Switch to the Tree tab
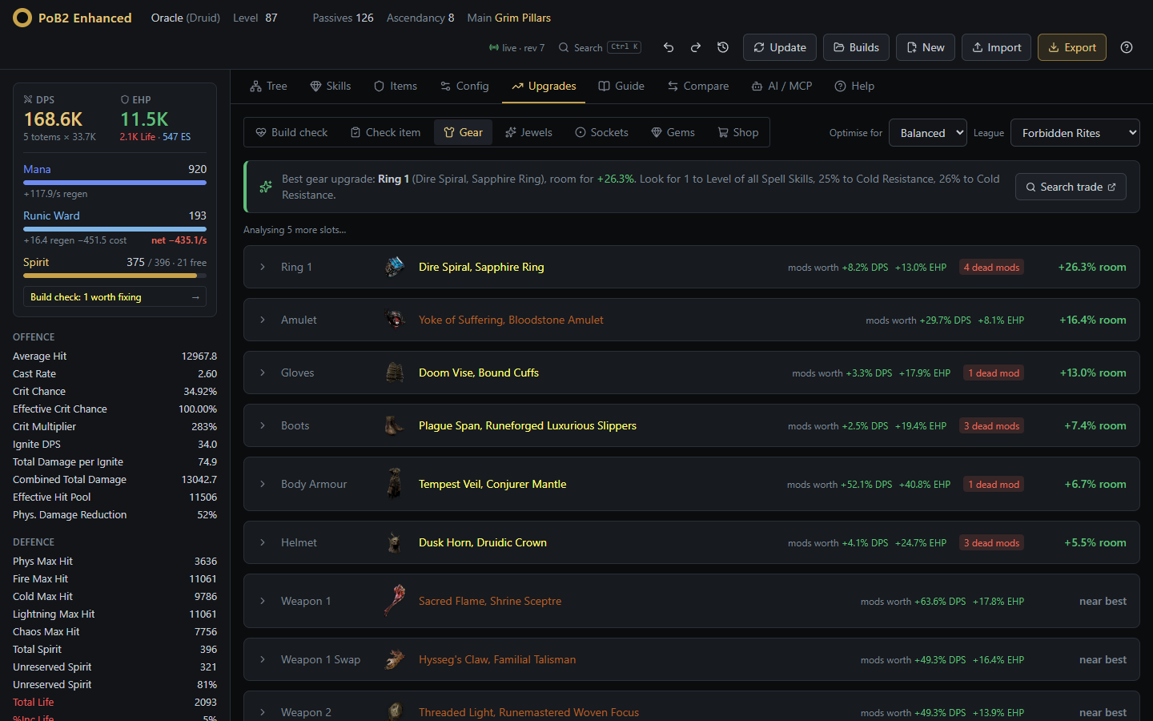Screen dimensions: 1153x721 (268, 86)
